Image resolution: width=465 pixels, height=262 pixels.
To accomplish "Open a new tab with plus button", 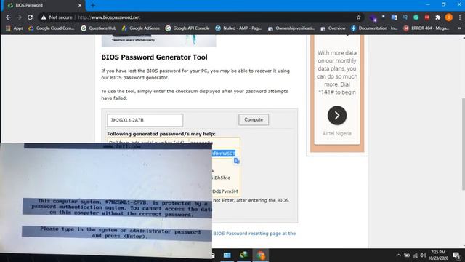I will pyautogui.click(x=93, y=5).
